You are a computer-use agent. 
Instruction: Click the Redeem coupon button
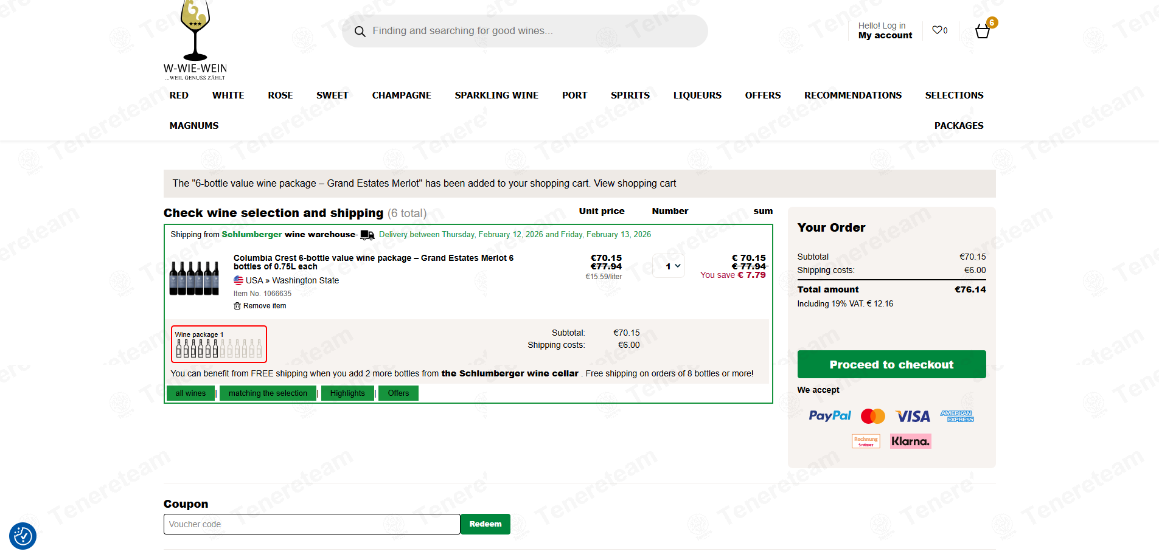tap(486, 524)
